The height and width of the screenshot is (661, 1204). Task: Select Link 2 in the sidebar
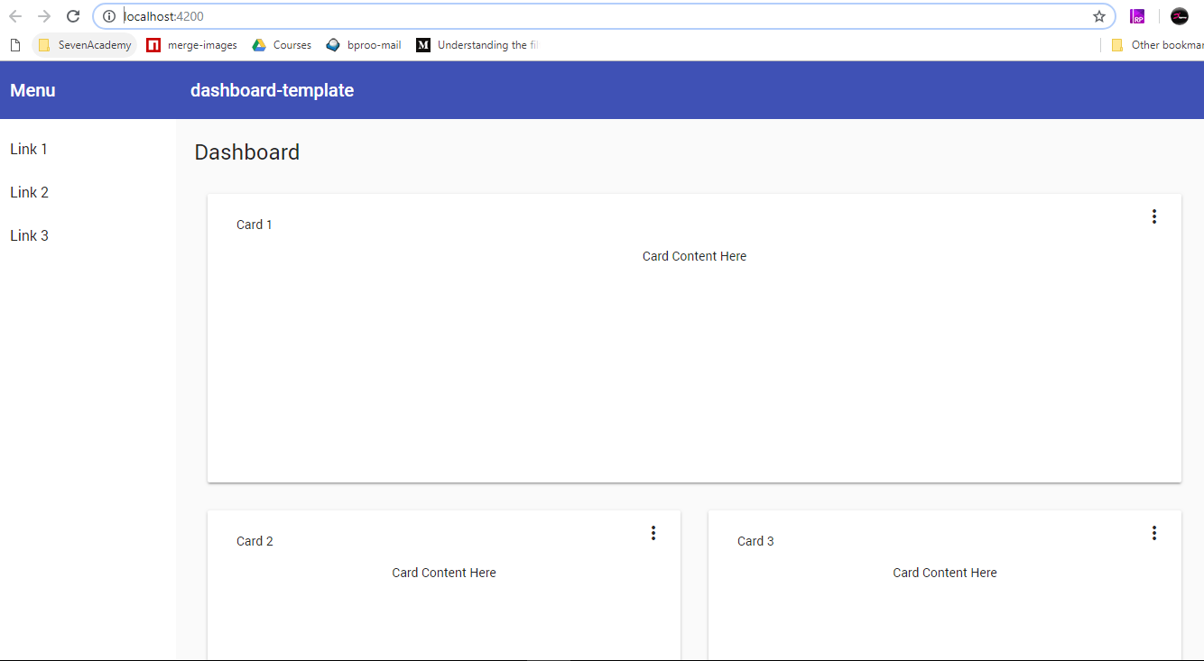[x=29, y=193]
